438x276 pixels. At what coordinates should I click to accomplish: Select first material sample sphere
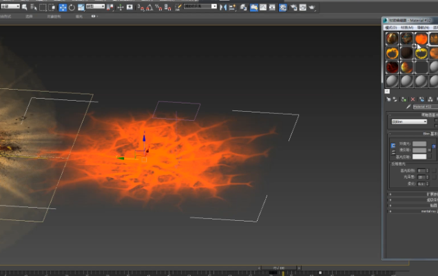(x=392, y=39)
